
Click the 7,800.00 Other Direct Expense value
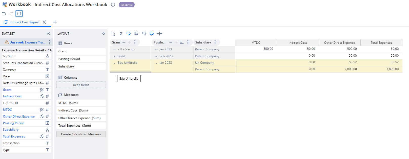point(351,69)
